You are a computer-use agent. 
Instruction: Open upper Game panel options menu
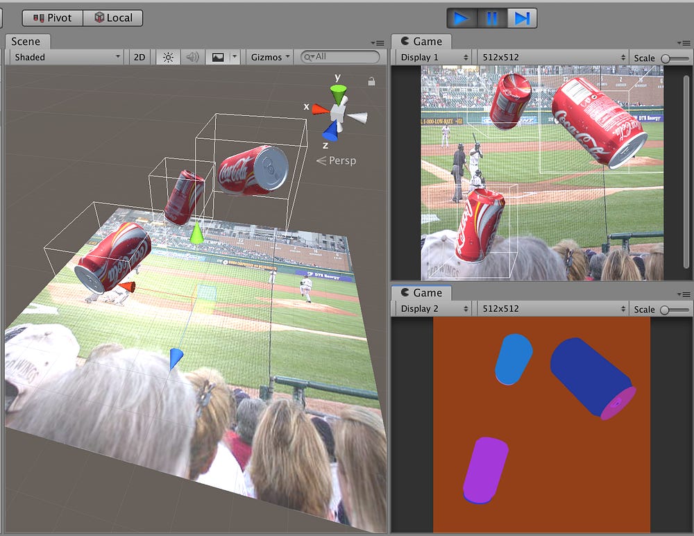point(684,43)
